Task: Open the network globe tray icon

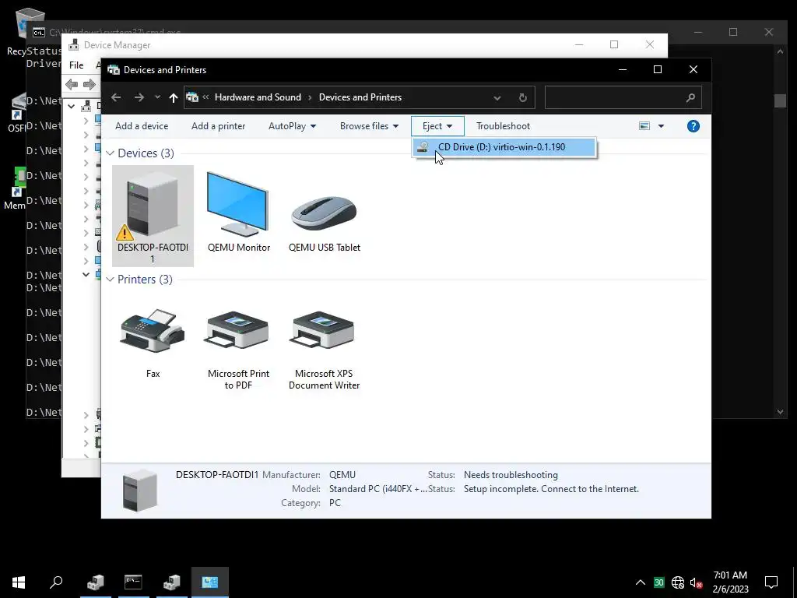Action: [x=678, y=582]
